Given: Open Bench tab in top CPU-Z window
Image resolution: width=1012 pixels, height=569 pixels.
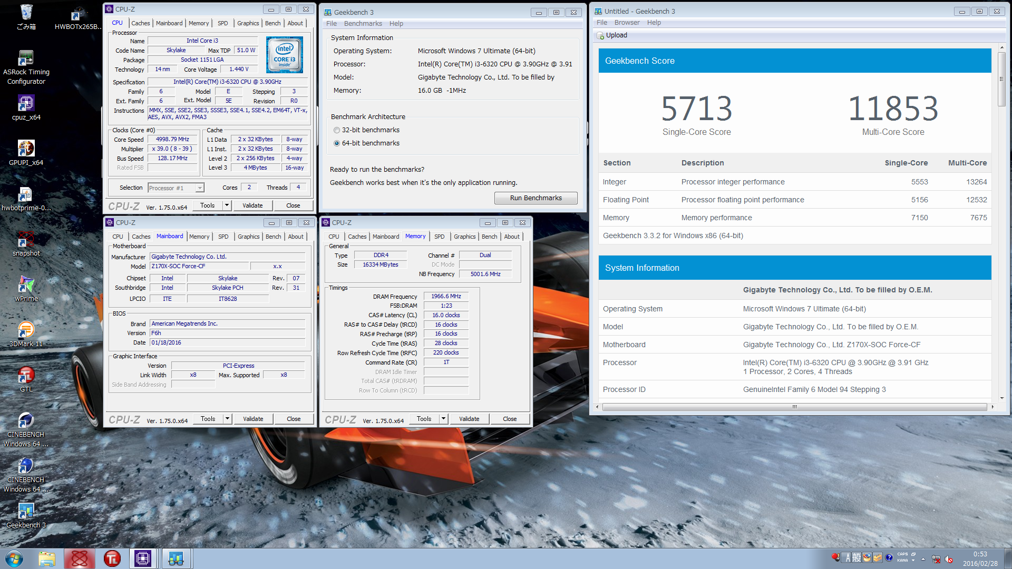Looking at the screenshot, I should (273, 23).
